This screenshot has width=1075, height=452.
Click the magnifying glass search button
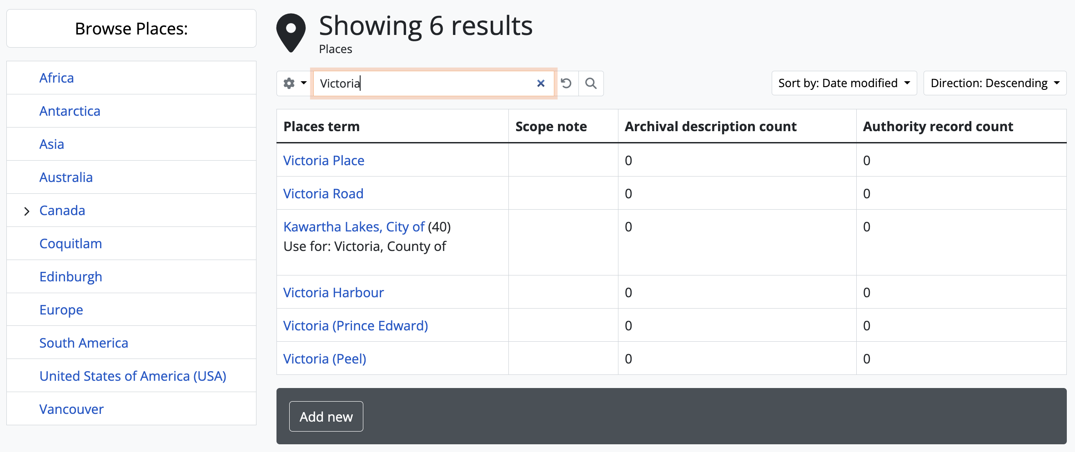click(591, 84)
